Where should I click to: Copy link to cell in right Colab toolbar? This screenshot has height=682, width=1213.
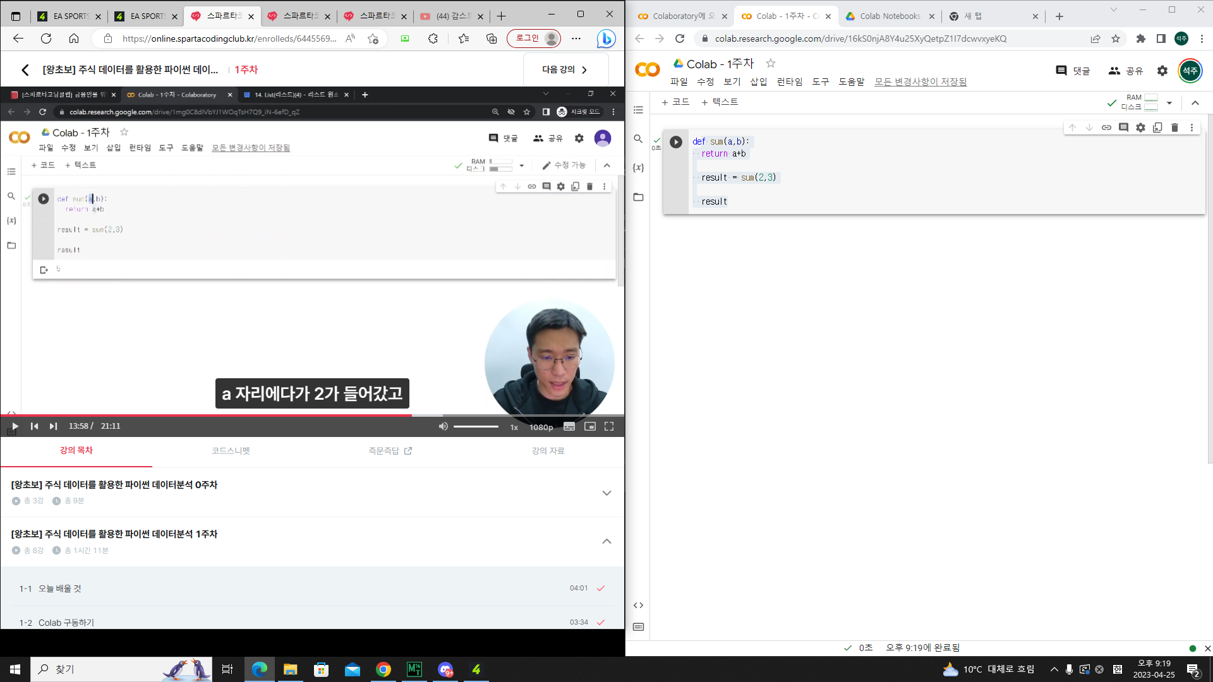coord(1106,128)
